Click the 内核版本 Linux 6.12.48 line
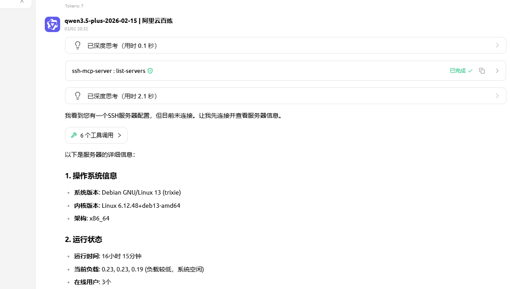The image size is (510, 289). point(127,206)
